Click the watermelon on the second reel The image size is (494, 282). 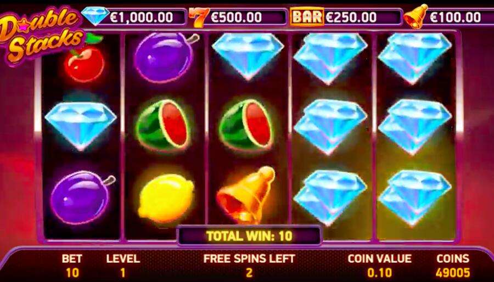pos(164,125)
